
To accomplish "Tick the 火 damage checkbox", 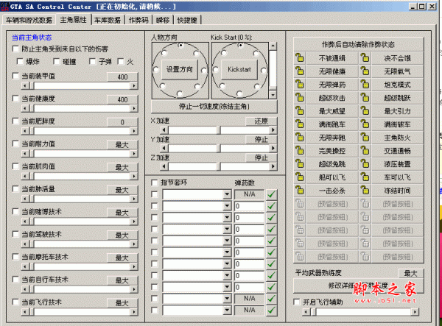I will 121,61.
